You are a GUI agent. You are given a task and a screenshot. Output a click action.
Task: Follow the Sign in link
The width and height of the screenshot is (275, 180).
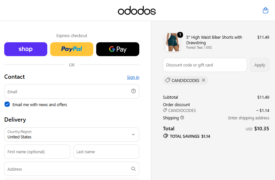(133, 77)
